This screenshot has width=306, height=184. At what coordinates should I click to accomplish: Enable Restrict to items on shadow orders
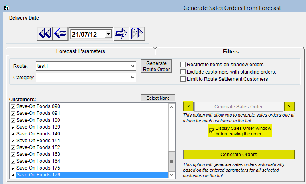pyautogui.click(x=183, y=65)
